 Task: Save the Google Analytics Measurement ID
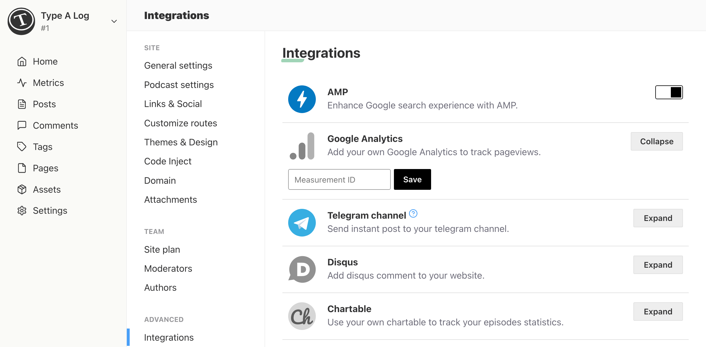[x=412, y=179]
